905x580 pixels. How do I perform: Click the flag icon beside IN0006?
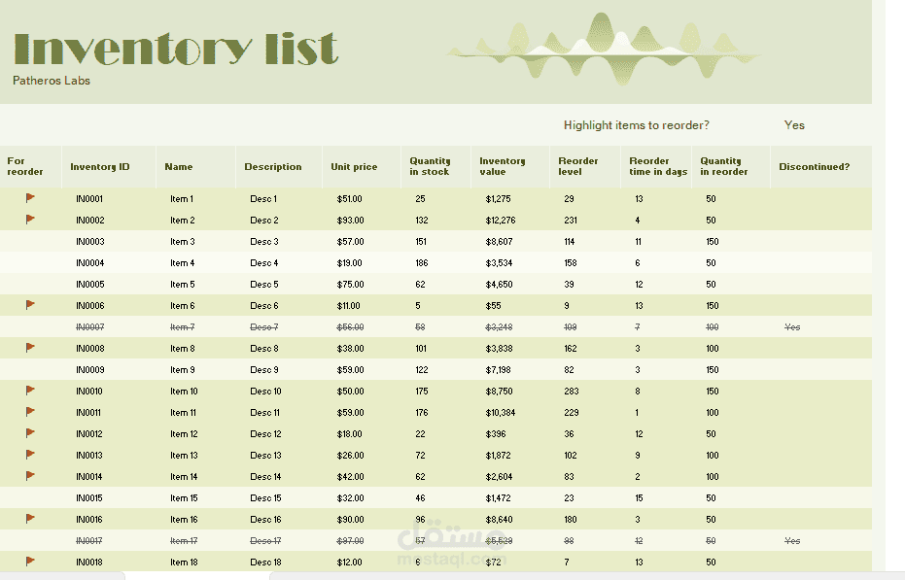point(30,305)
